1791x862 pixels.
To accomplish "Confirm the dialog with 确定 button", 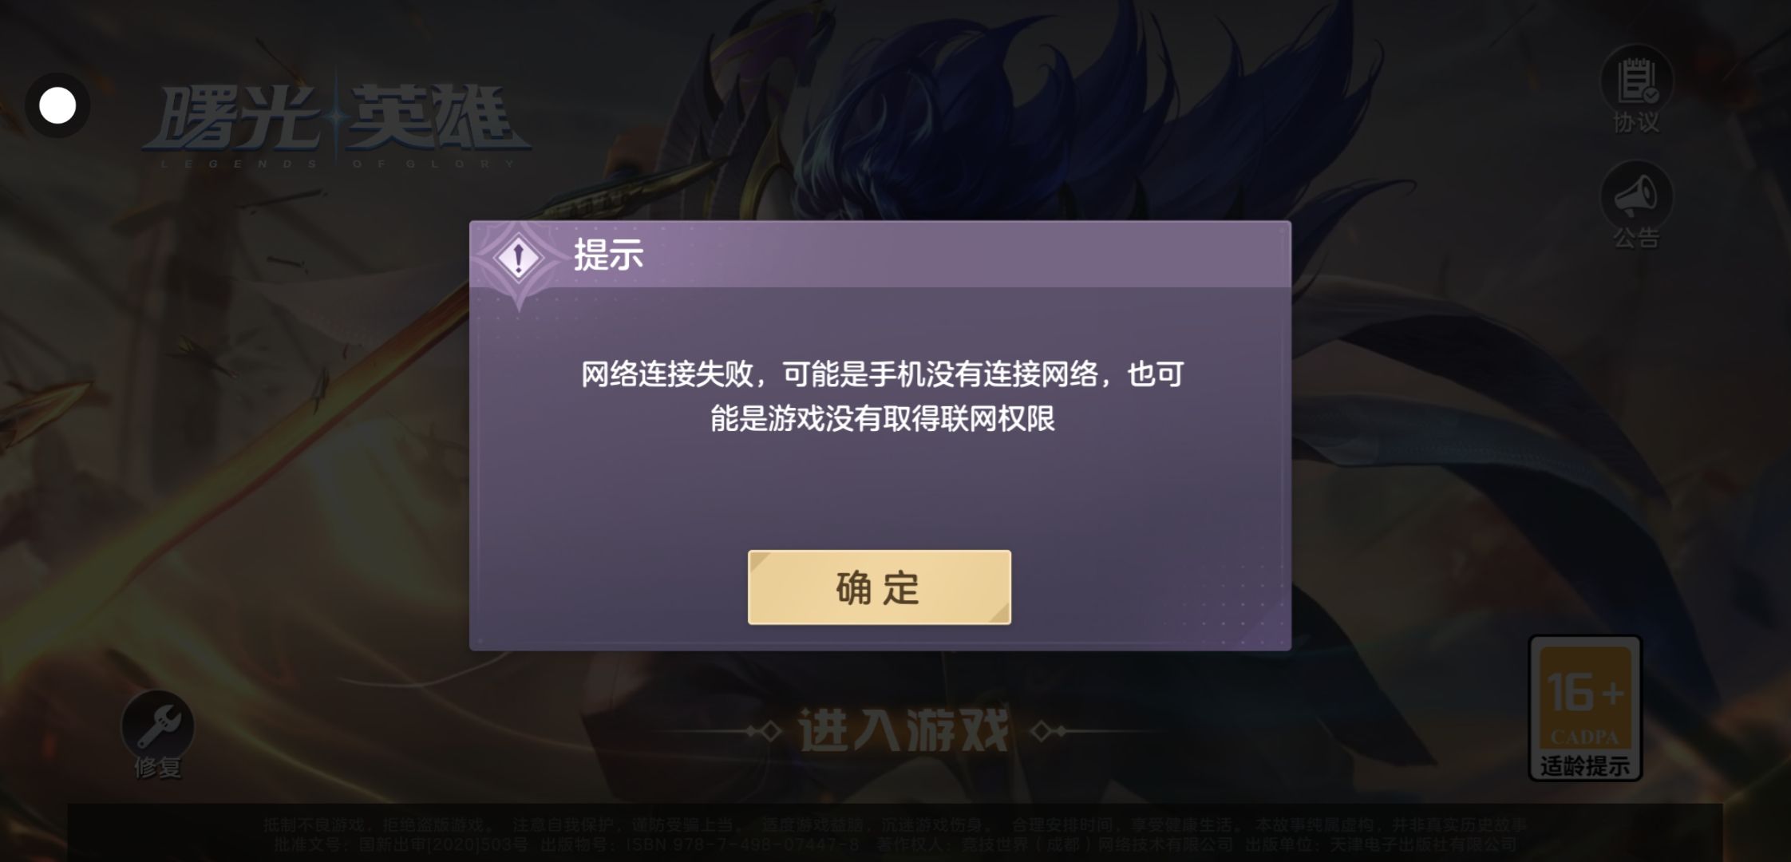I will point(880,587).
